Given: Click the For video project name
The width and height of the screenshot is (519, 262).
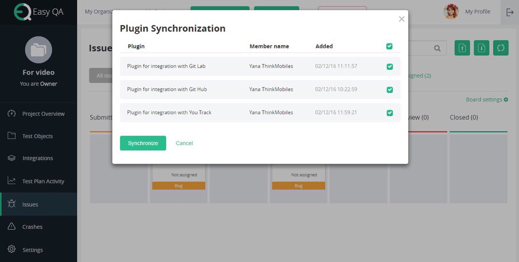Looking at the screenshot, I should pyautogui.click(x=38, y=72).
